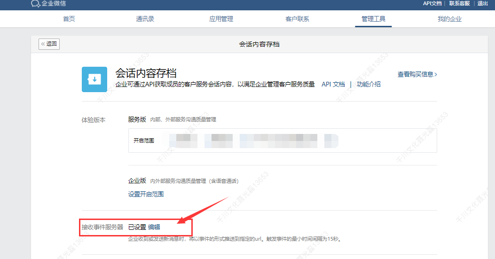Click the 服务版 label

point(137,119)
